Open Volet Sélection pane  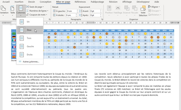coord(143,11)
